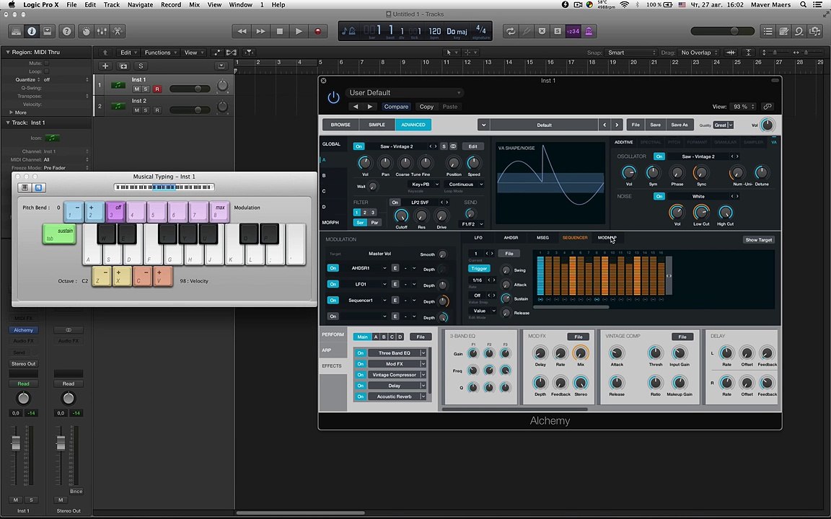Toggle the Saw - Vintage 2 source On
Viewport: 831px width, 519px height.
359,146
